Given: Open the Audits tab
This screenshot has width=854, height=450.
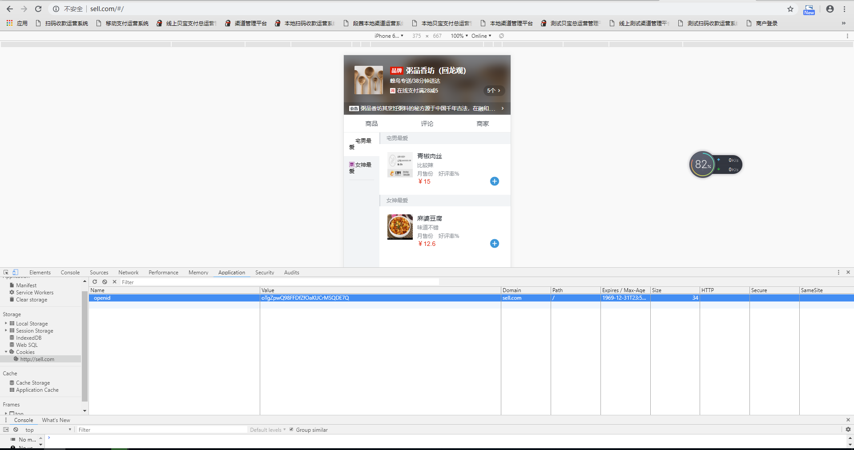Looking at the screenshot, I should click(x=291, y=273).
